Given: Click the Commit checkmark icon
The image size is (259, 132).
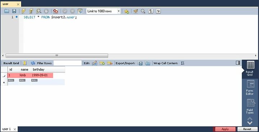Looking at the screenshot, I should click(x=65, y=11).
